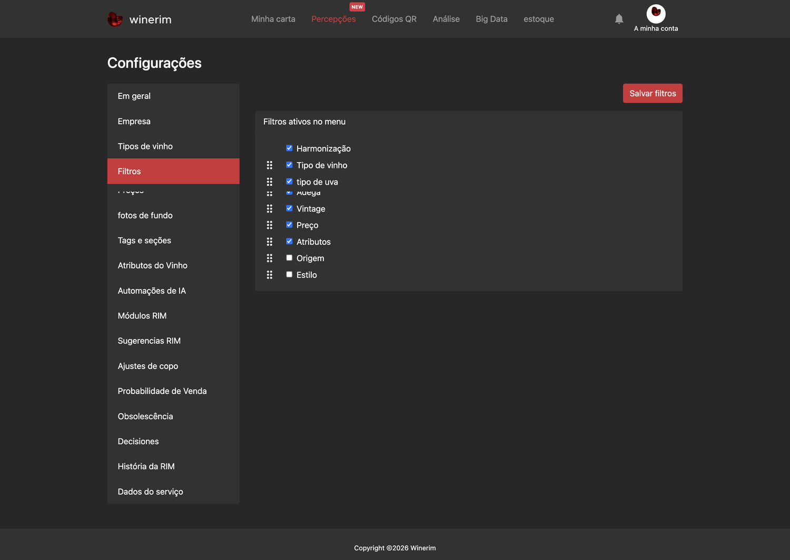
Task: Grab the drag handle for tipo de uva
Action: point(270,182)
